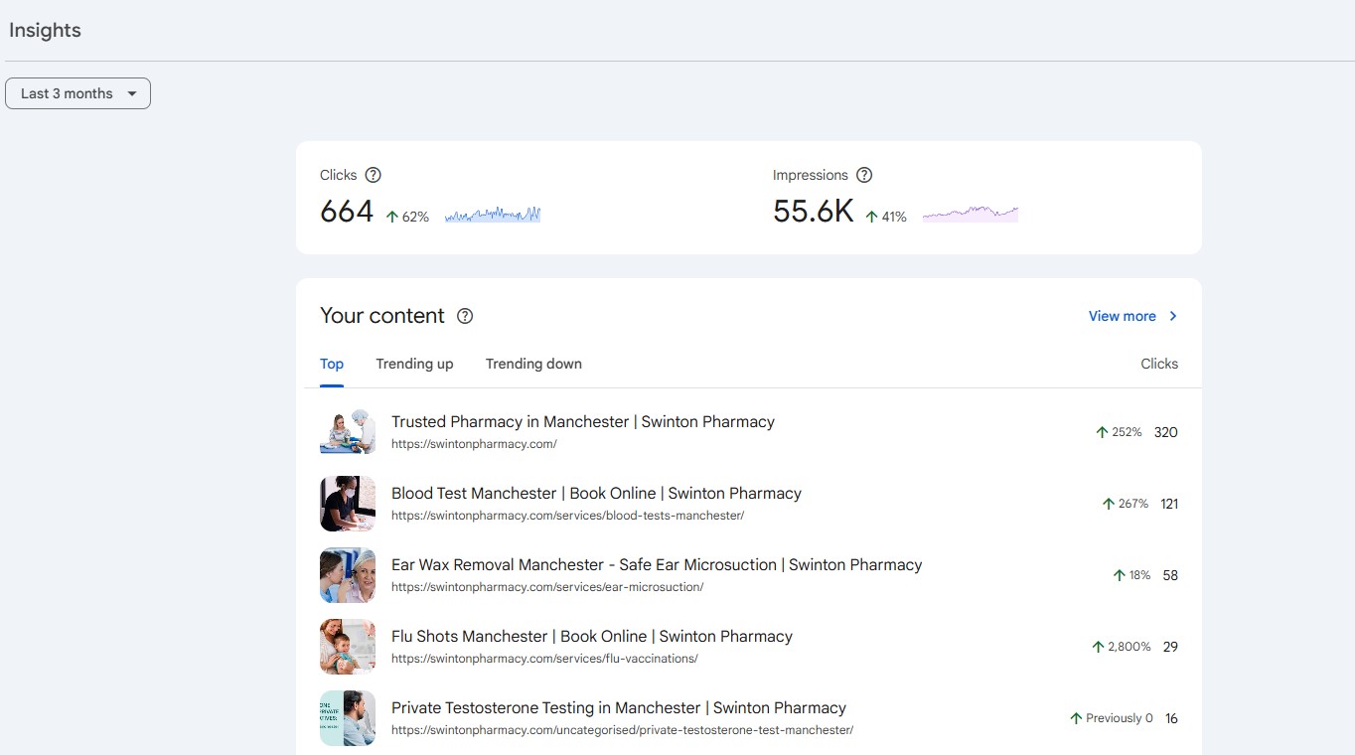The width and height of the screenshot is (1355, 755).
Task: Open Blood Test Manchester page title
Action: (x=596, y=494)
